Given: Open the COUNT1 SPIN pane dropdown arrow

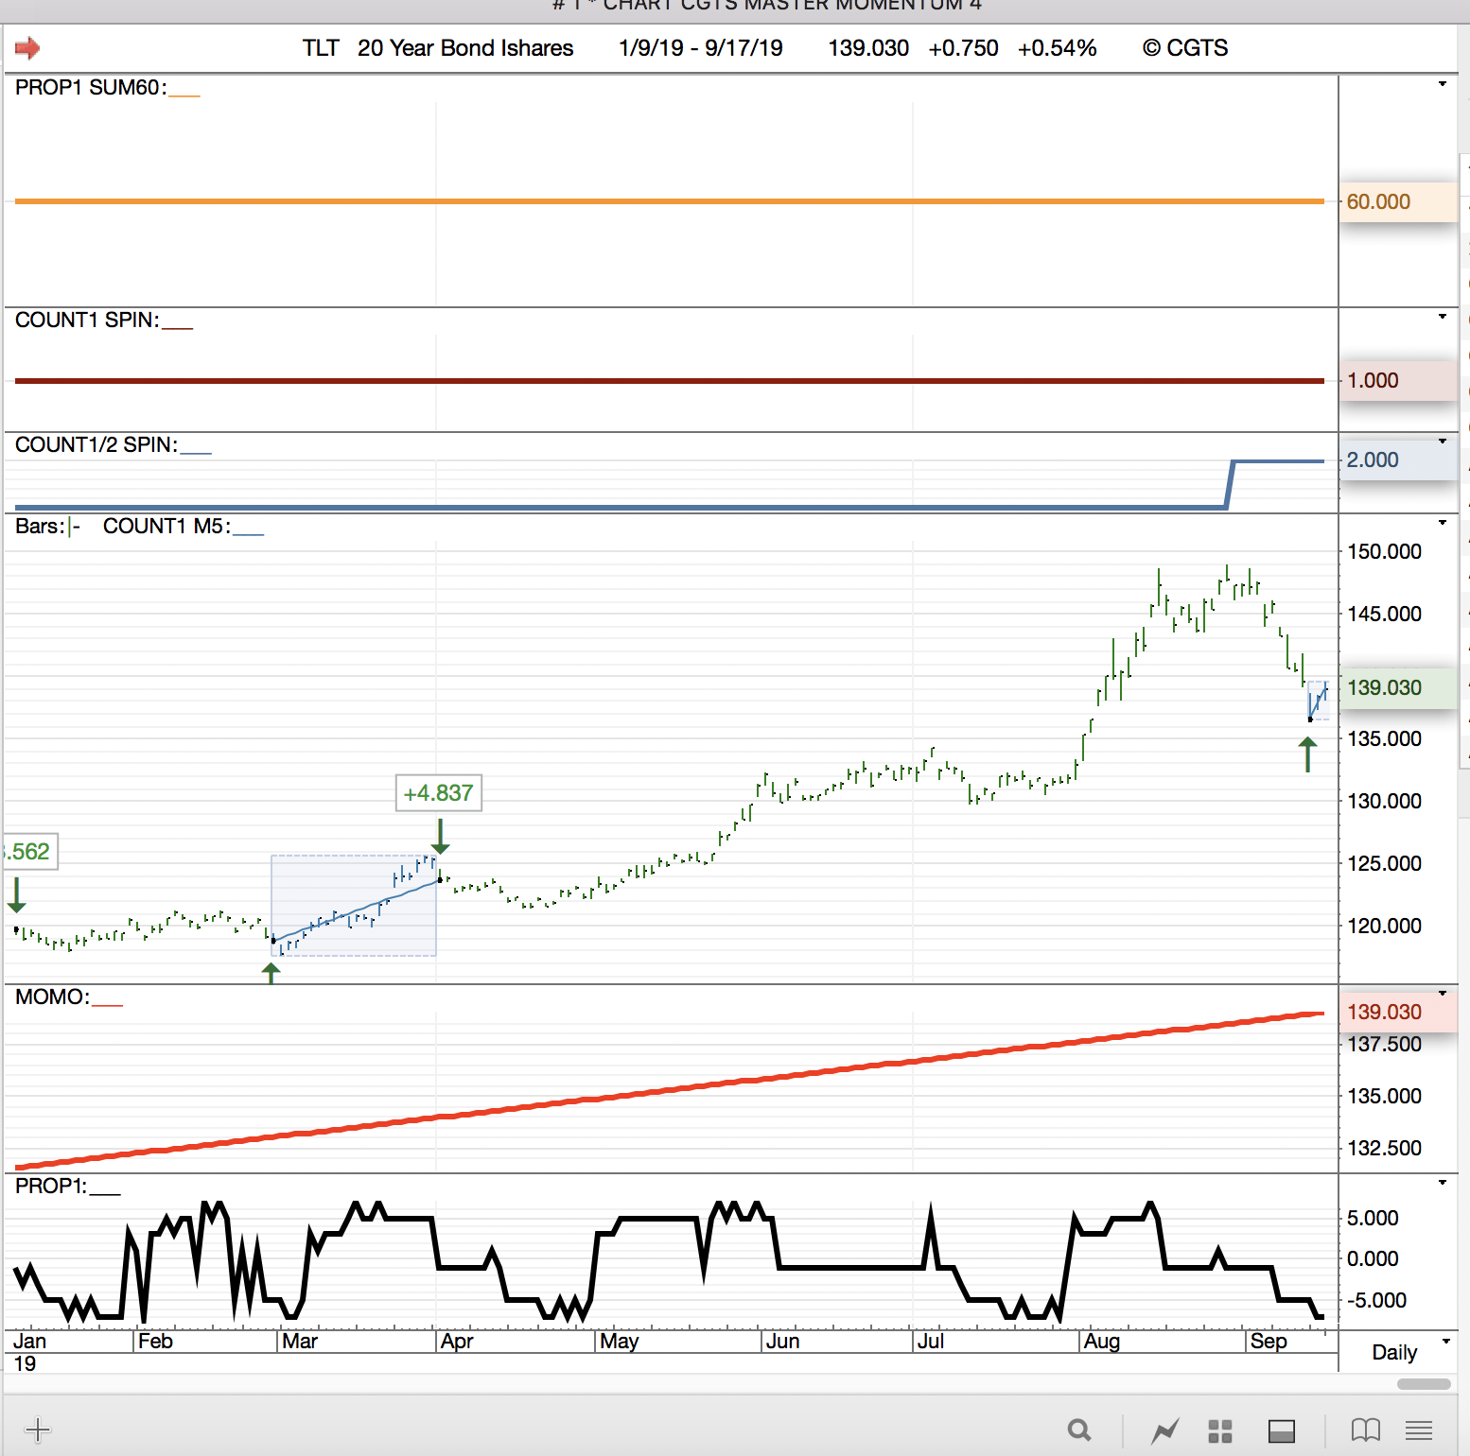Looking at the screenshot, I should [x=1443, y=317].
